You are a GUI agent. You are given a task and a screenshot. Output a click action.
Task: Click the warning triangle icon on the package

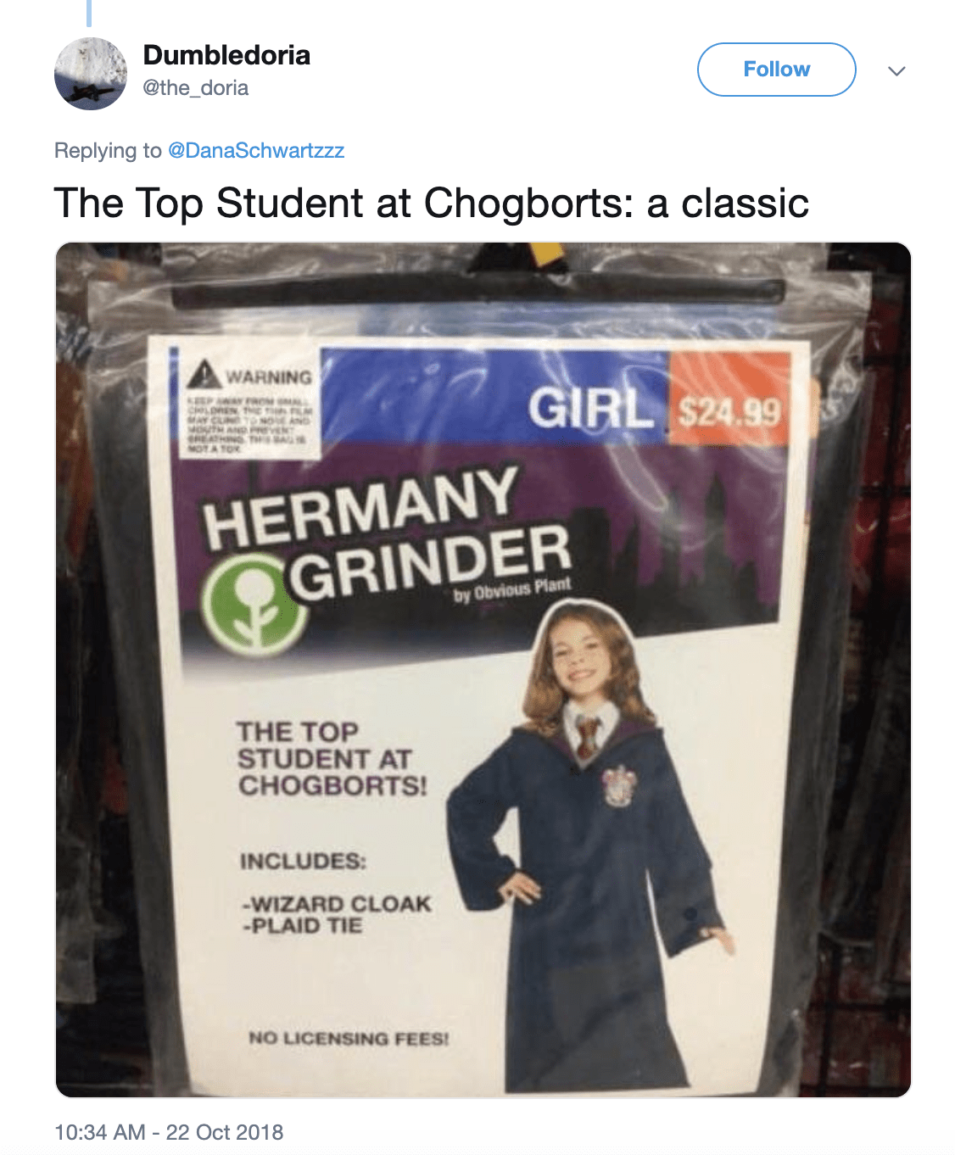(205, 373)
